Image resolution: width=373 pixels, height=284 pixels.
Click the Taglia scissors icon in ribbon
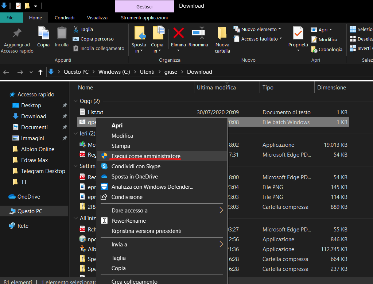coord(76,29)
